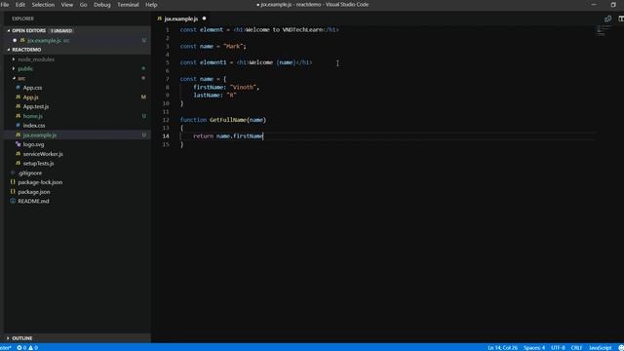Click the lastName: "R" line
The height and width of the screenshot is (351, 624).
pyautogui.click(x=214, y=96)
